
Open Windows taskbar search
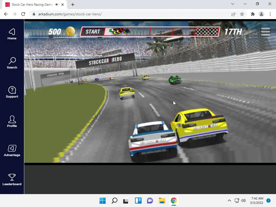pyautogui.click(x=114, y=201)
